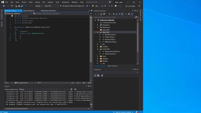Open the IIS Express target dropdown arrow
Viewport: 201px width, 113px height.
point(85,6)
